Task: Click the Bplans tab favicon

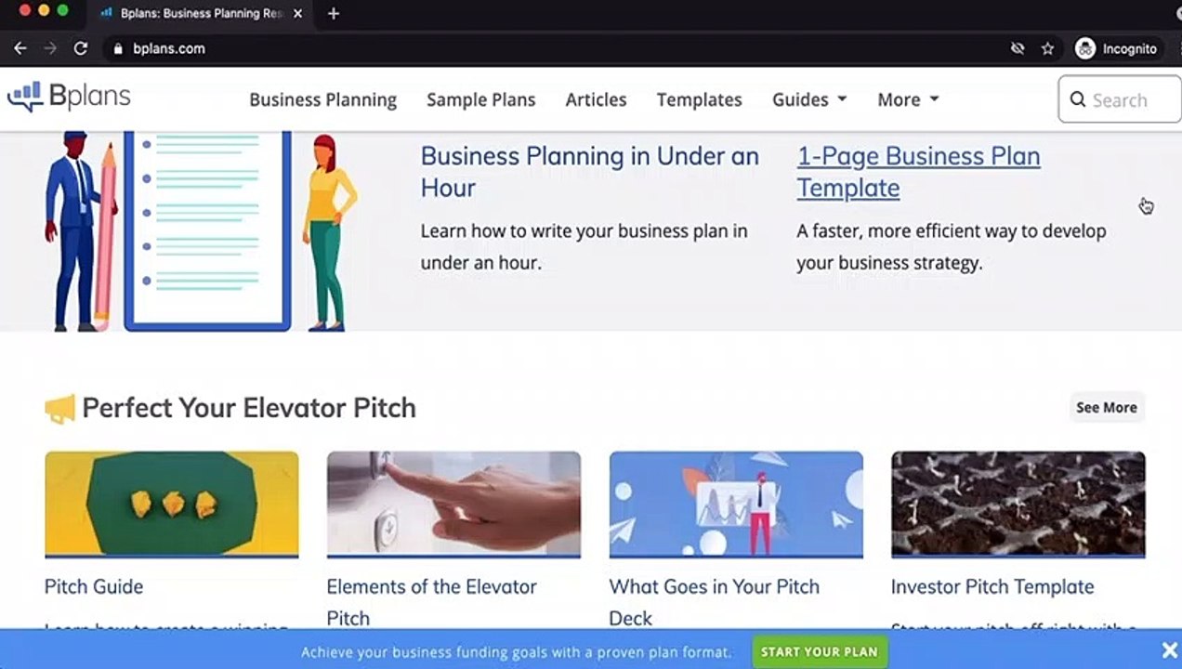Action: point(106,13)
